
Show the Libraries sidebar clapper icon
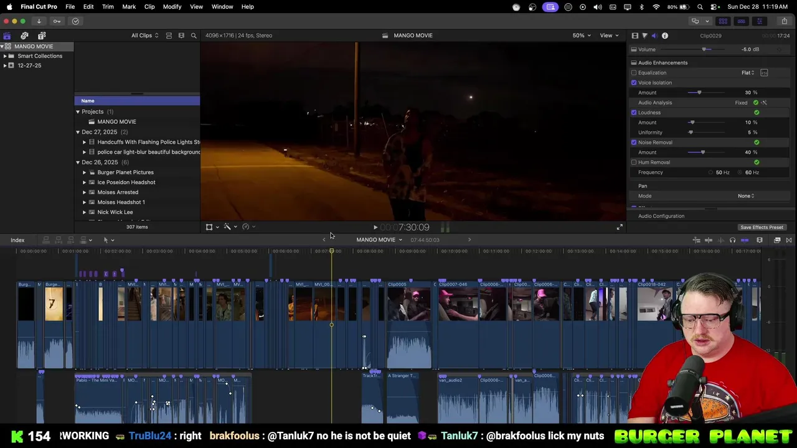7,35
